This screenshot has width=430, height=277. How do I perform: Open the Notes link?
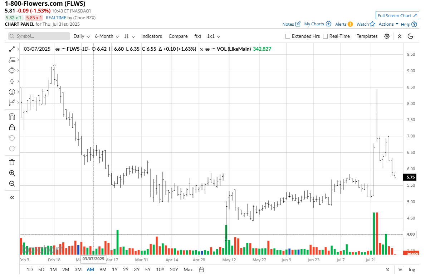point(291,24)
